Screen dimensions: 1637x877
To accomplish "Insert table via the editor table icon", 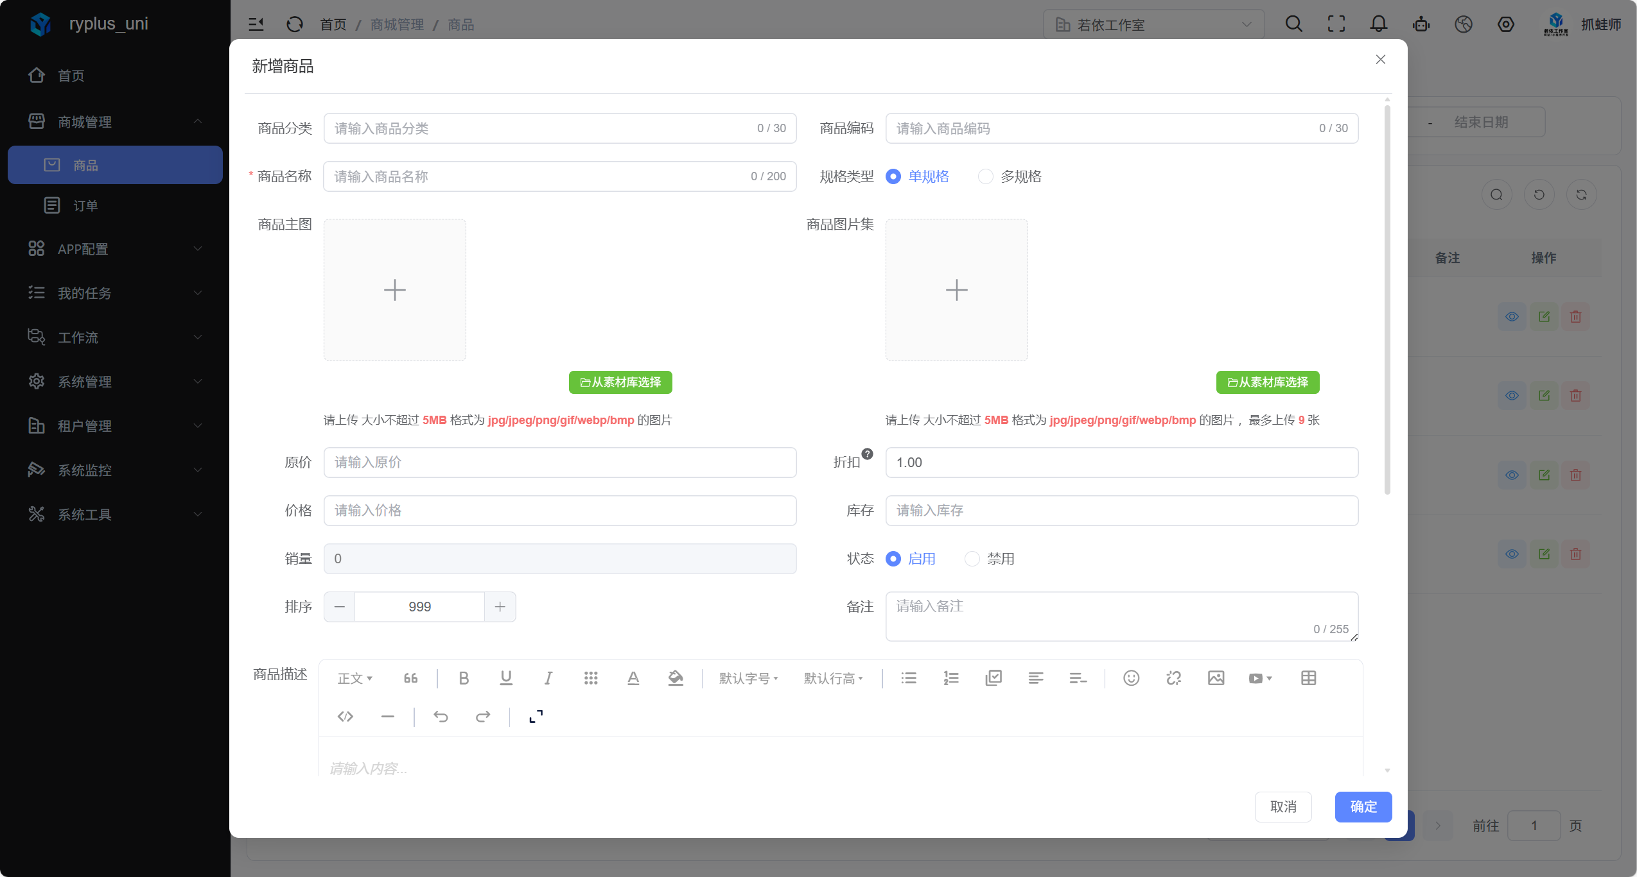I will pyautogui.click(x=1308, y=678).
